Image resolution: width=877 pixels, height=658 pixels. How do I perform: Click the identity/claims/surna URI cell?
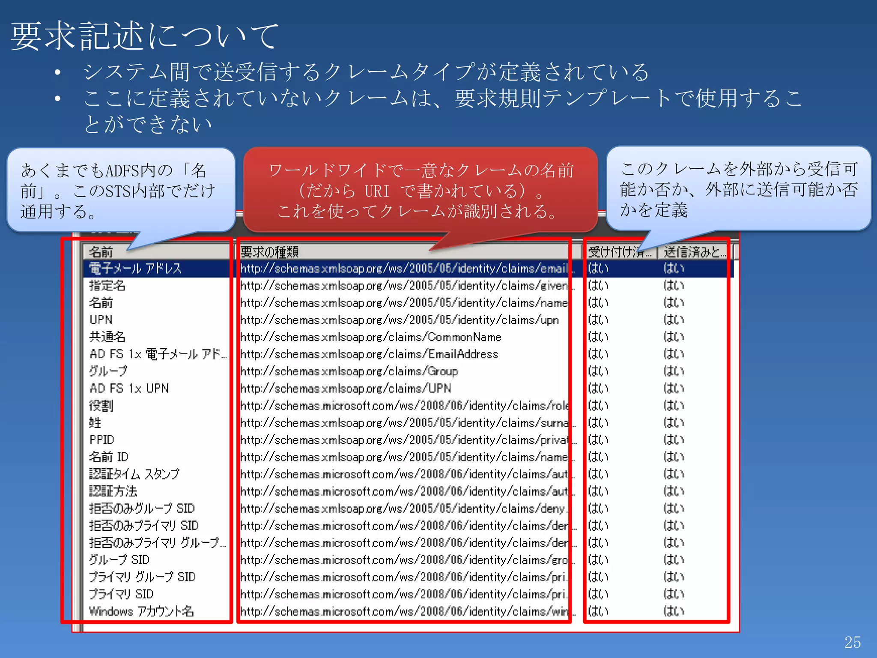(408, 423)
